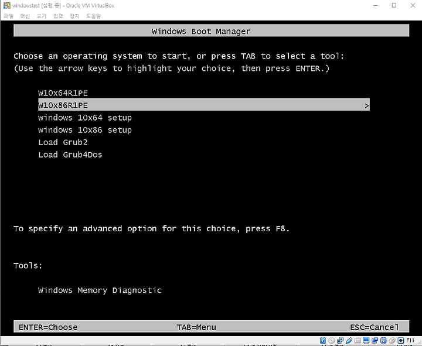The image size is (422, 346).
Task: Click the ESC=Cancel label
Action: [x=375, y=327]
